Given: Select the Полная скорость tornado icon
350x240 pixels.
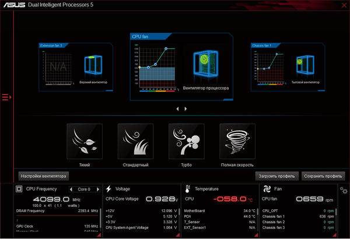Looking at the screenshot, I should (237, 141).
